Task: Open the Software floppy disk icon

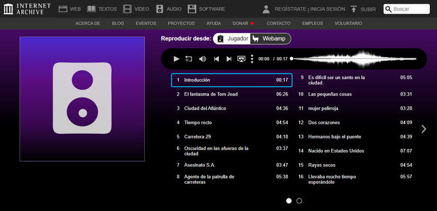Action: pos(192,9)
